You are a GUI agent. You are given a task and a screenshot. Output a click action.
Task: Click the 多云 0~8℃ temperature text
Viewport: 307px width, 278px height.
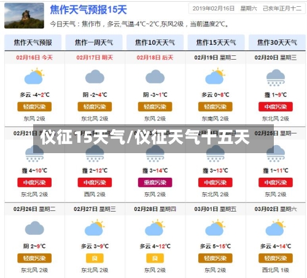click(215, 95)
